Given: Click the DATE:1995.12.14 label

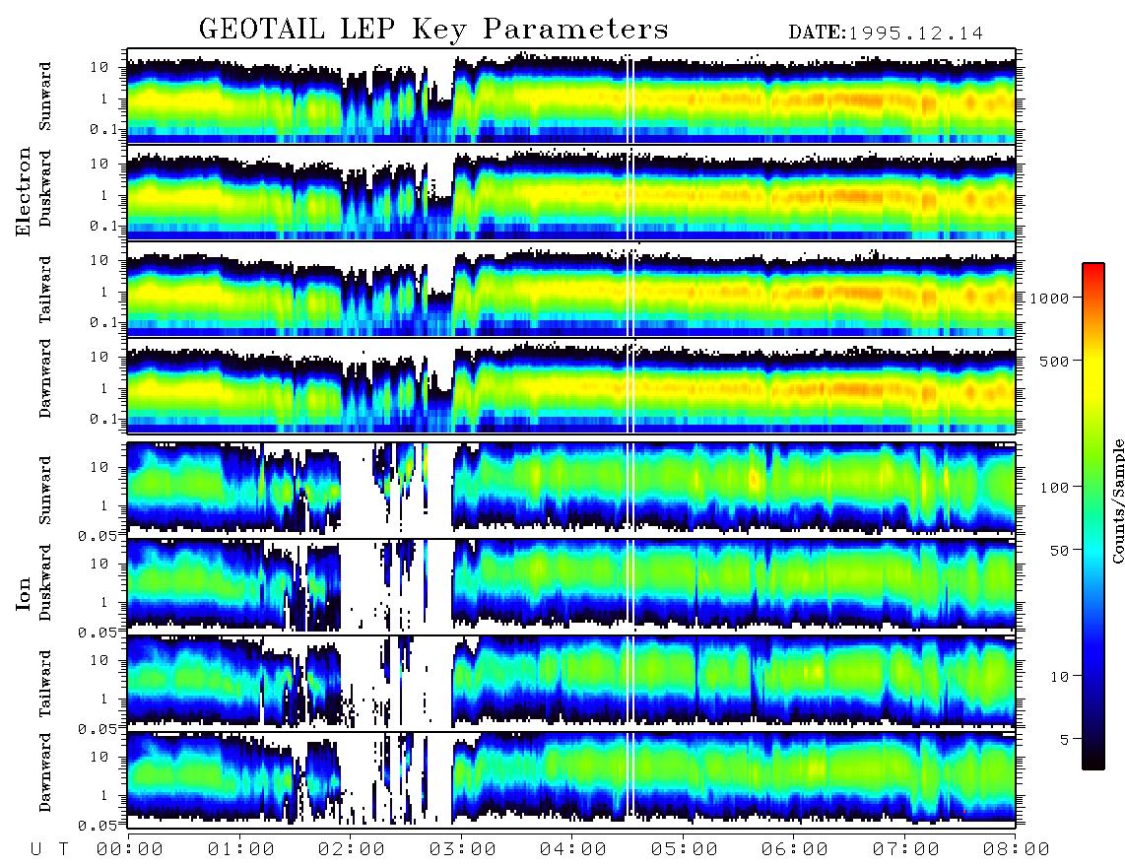Looking at the screenshot, I should (886, 33).
